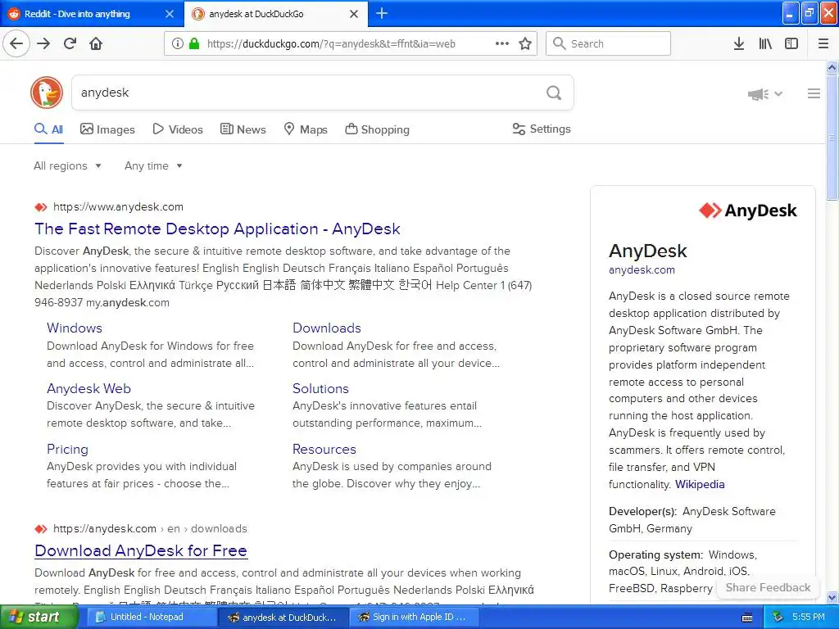
Task: Close the anydesk DuckDuckGo tab
Action: 354,14
